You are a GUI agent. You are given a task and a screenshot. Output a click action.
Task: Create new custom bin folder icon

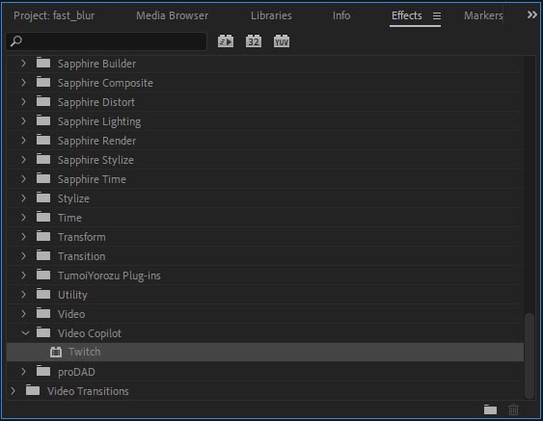click(490, 409)
